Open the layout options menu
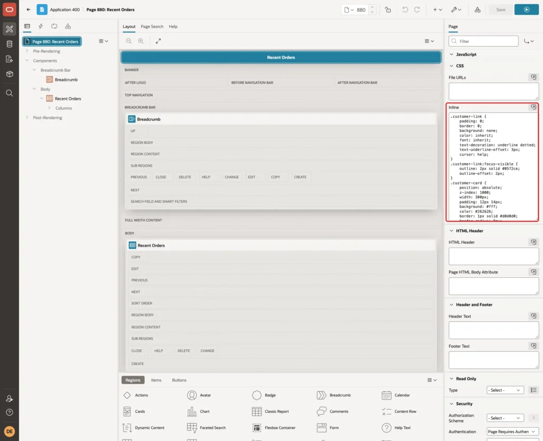The height and width of the screenshot is (441, 543). tap(429, 41)
